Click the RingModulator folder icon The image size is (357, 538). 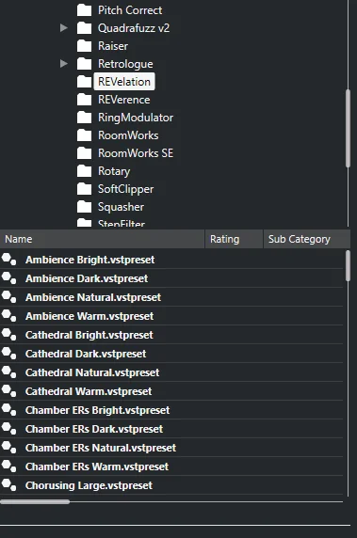click(84, 118)
